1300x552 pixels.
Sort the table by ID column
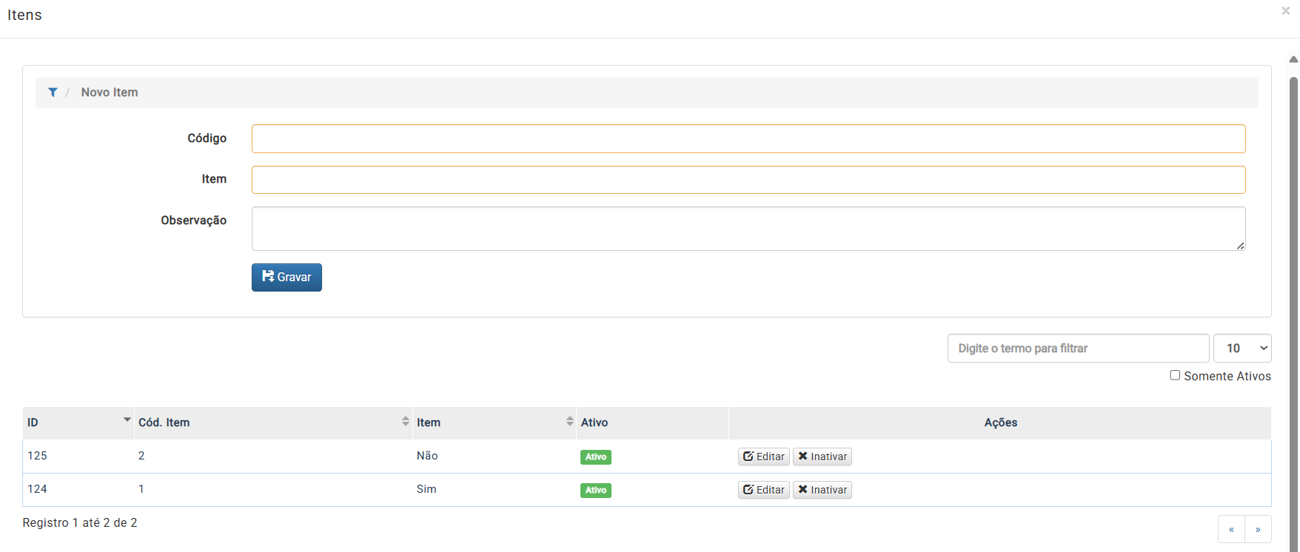tap(78, 423)
